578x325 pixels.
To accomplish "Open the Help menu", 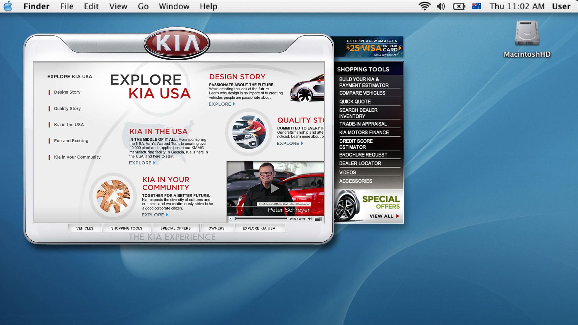I will tap(208, 6).
